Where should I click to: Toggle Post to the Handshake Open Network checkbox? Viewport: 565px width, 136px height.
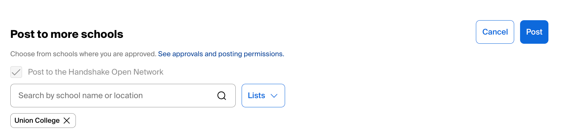tap(16, 72)
